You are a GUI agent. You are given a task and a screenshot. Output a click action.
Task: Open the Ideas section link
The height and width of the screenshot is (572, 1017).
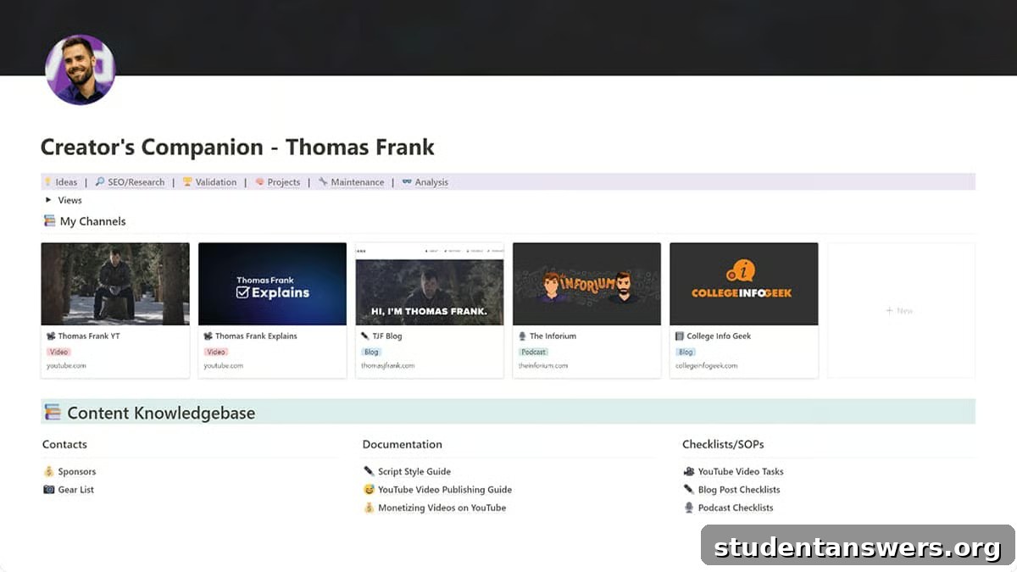pyautogui.click(x=66, y=182)
